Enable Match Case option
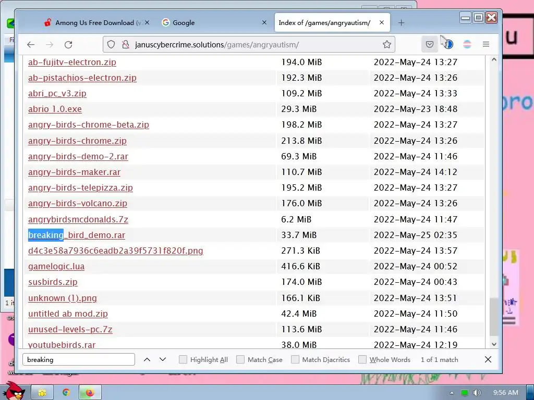This screenshot has width=534, height=400. point(240,359)
